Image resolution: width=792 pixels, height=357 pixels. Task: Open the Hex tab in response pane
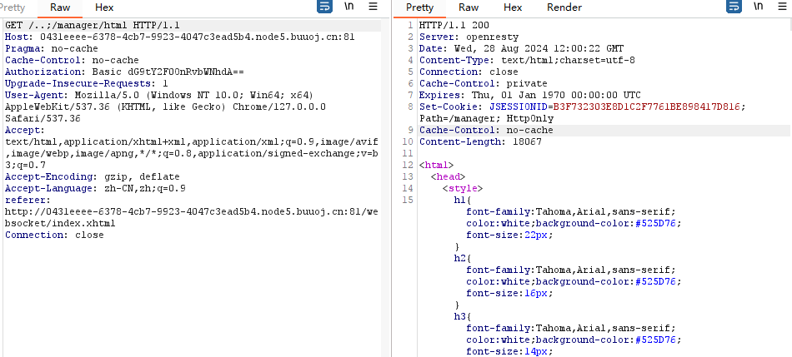pos(513,7)
